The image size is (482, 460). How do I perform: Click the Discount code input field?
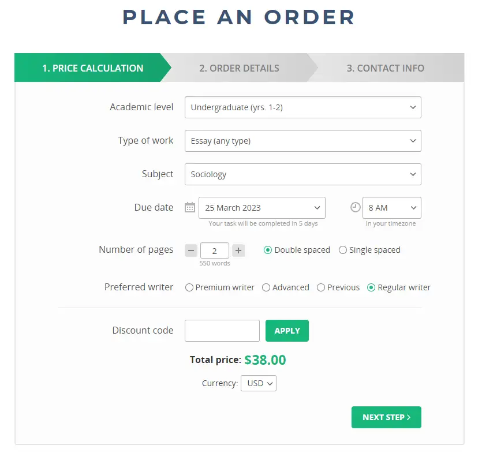(222, 330)
